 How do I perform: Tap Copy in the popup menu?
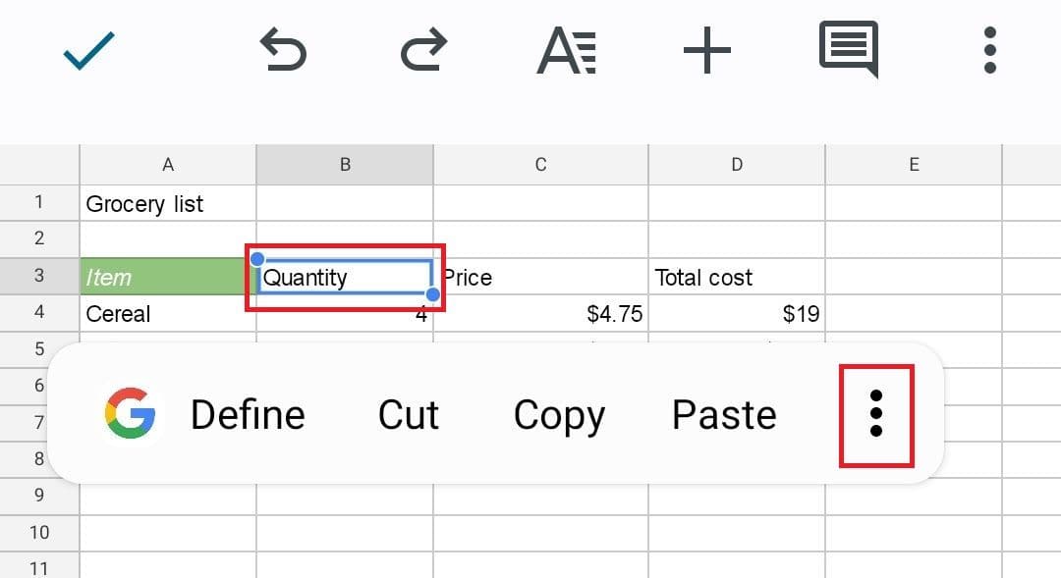coord(559,415)
